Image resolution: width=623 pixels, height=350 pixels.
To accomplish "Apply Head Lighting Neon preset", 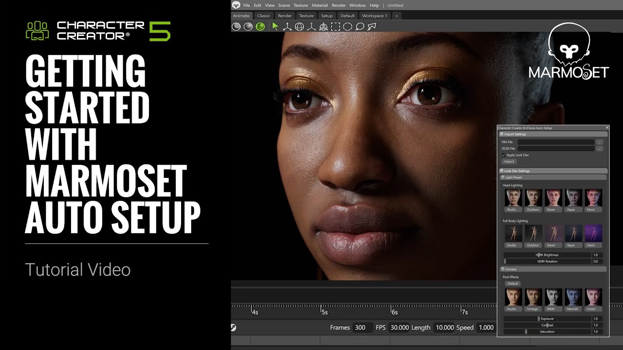I will tap(593, 200).
